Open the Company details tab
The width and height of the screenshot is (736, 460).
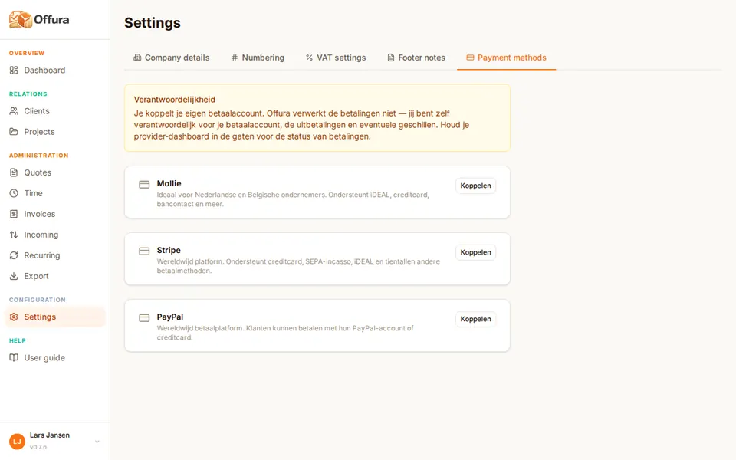(x=171, y=58)
